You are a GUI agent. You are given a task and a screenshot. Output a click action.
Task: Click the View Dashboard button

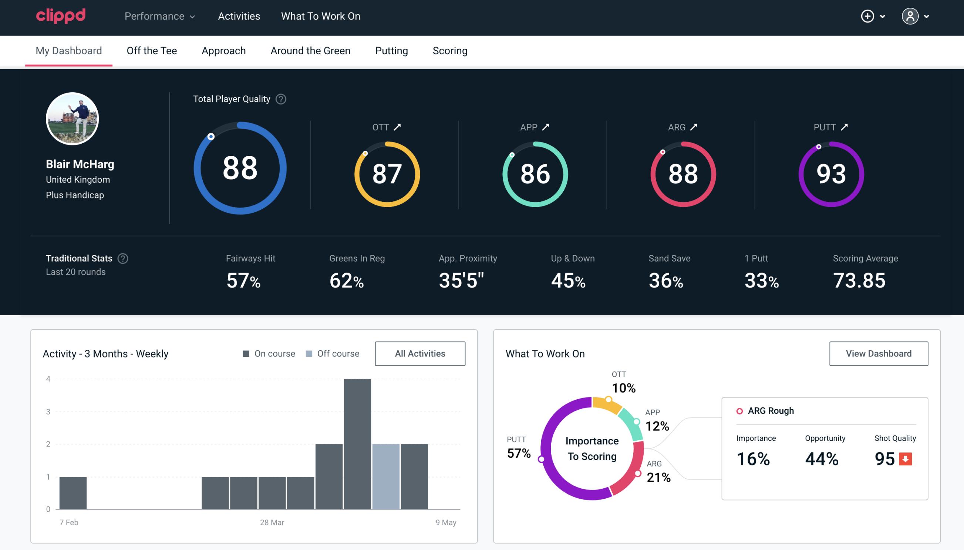(x=878, y=353)
